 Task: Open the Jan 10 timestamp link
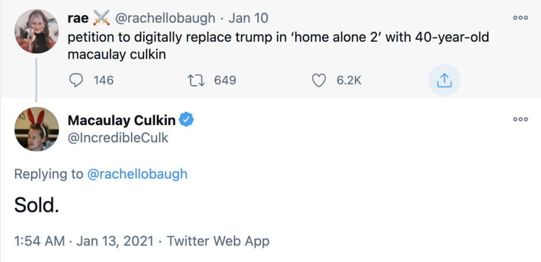[x=248, y=18]
